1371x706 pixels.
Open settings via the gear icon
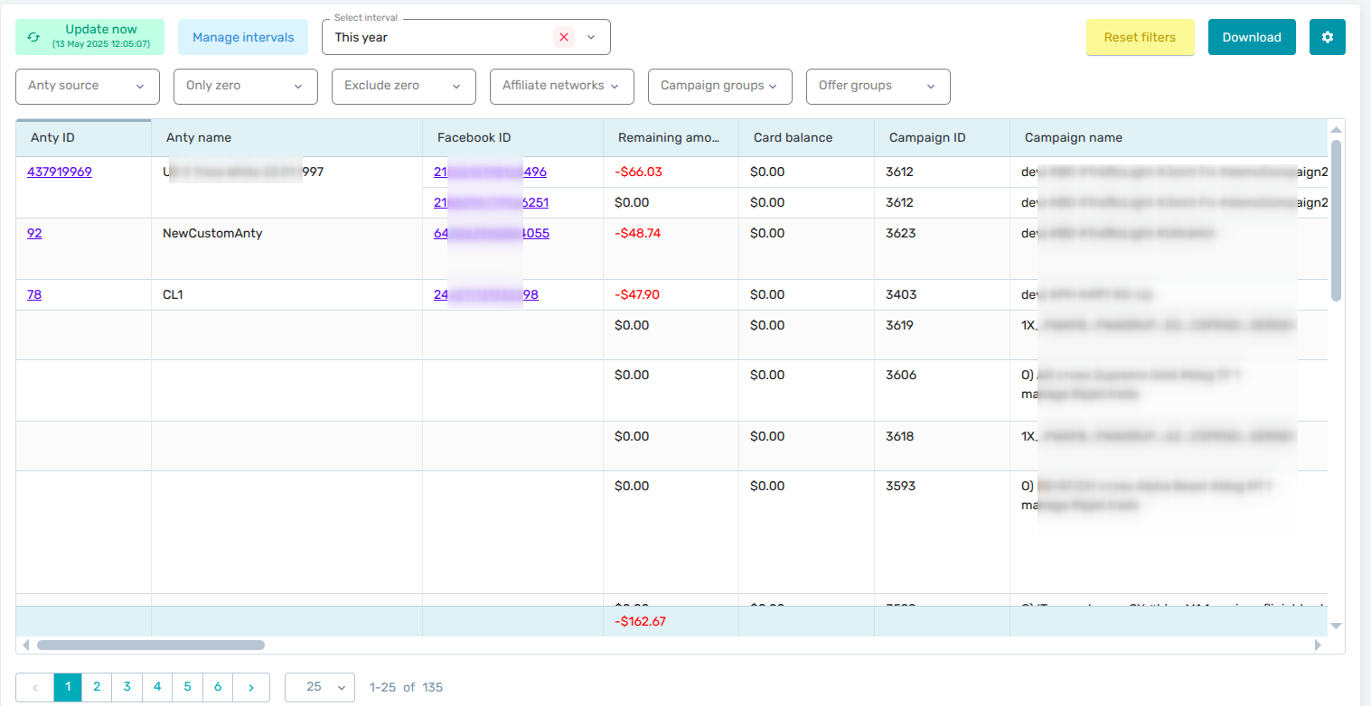click(1327, 37)
